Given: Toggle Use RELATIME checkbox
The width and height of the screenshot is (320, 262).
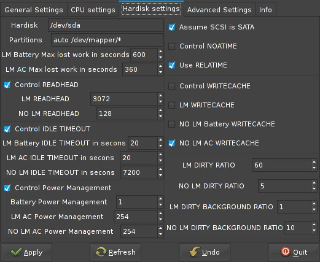Looking at the screenshot, I should [171, 65].
